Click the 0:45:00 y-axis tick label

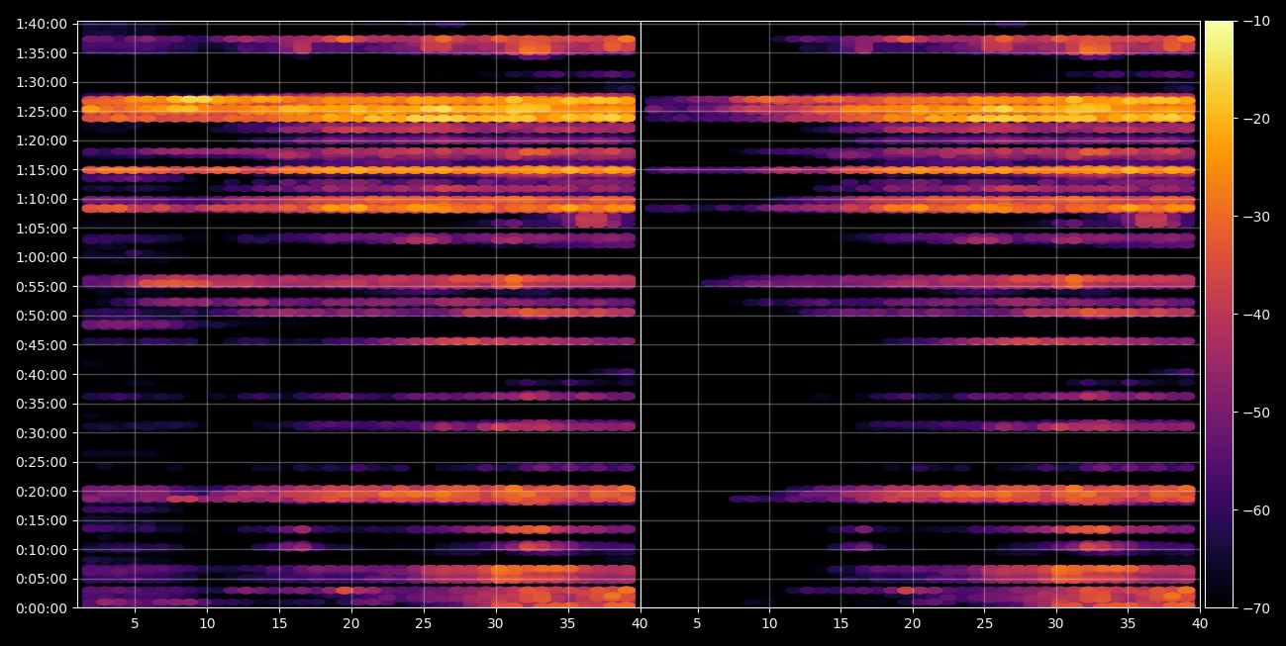(42, 344)
